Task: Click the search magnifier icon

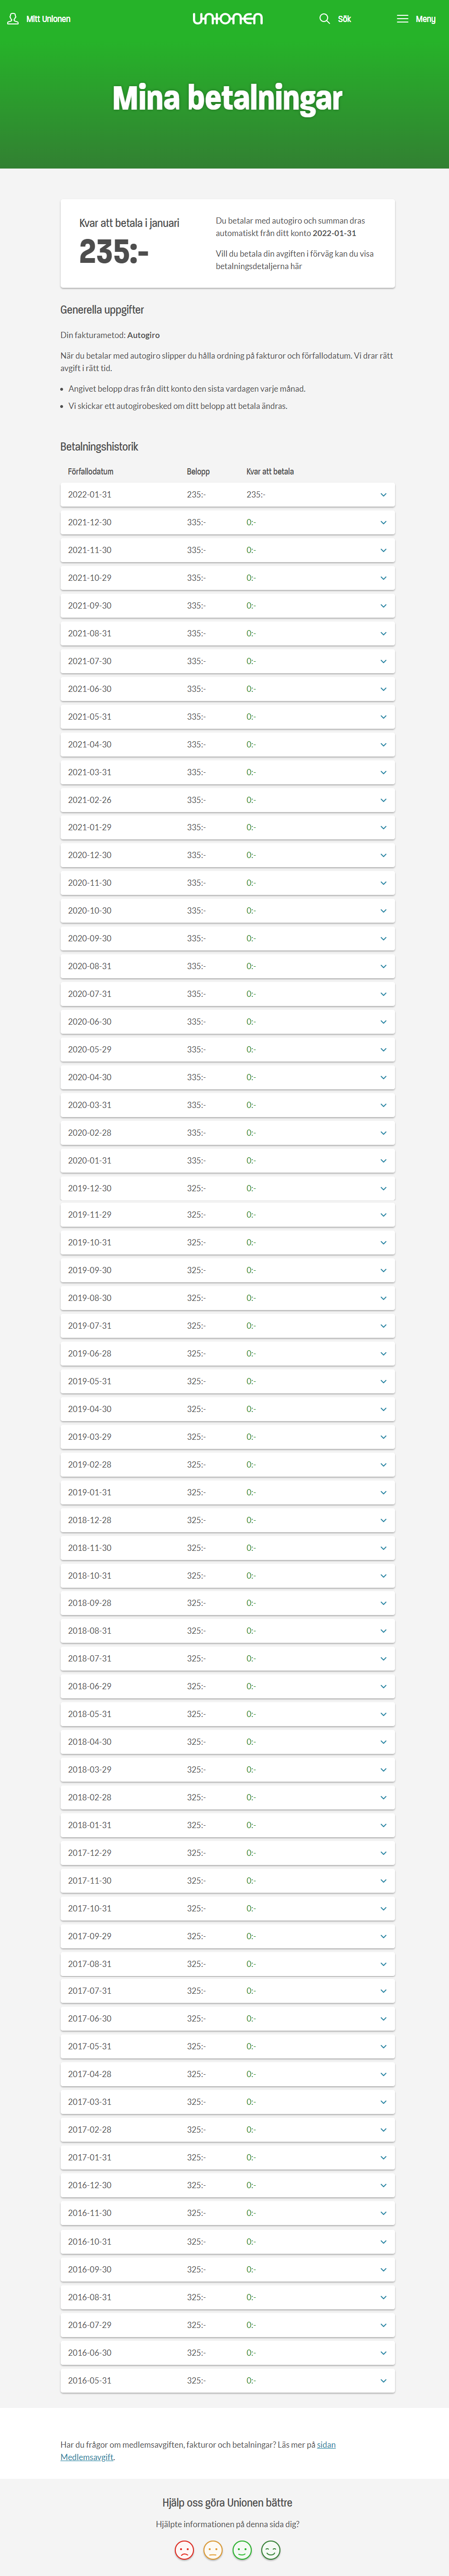Action: [324, 18]
